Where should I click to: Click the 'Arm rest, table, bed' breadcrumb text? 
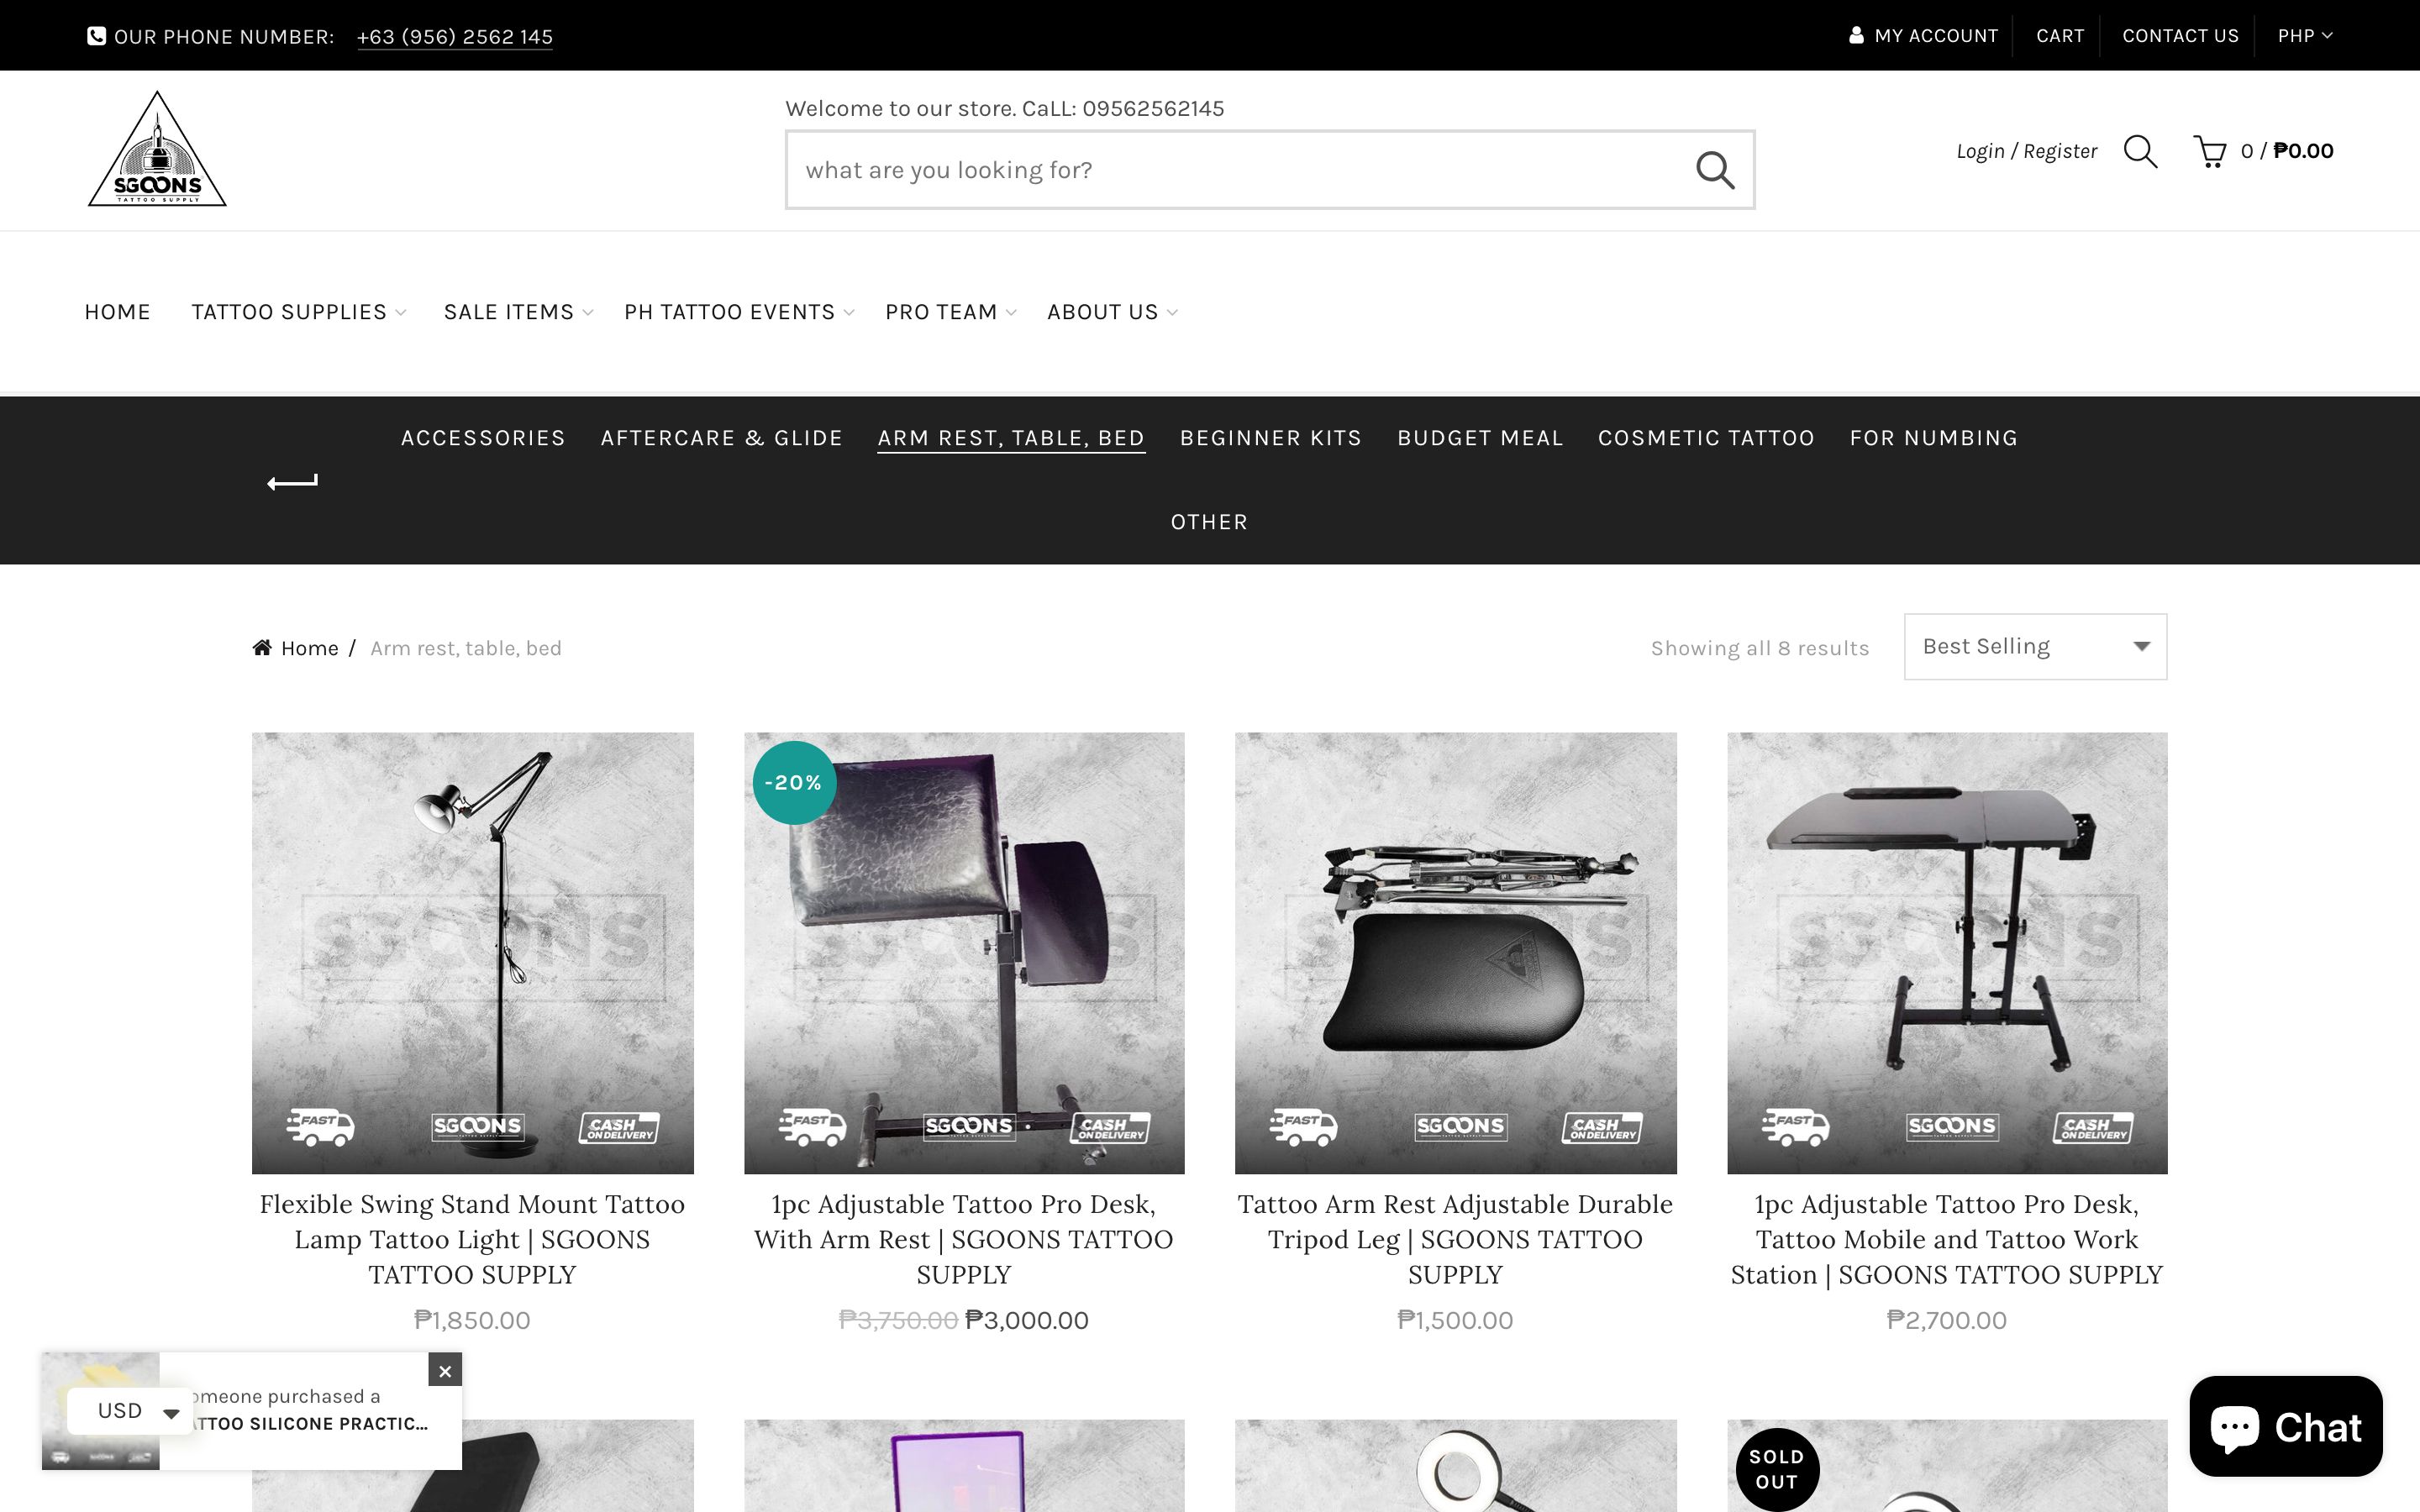tap(466, 648)
